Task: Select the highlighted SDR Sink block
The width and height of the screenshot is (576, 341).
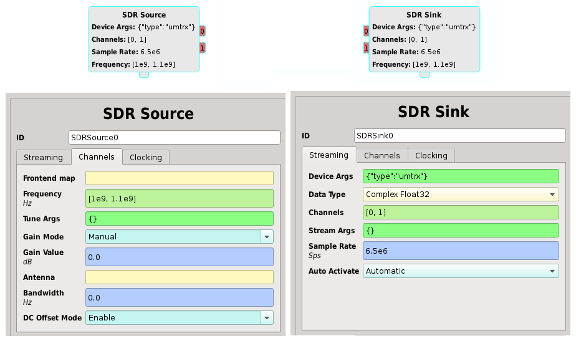Action: tap(425, 39)
